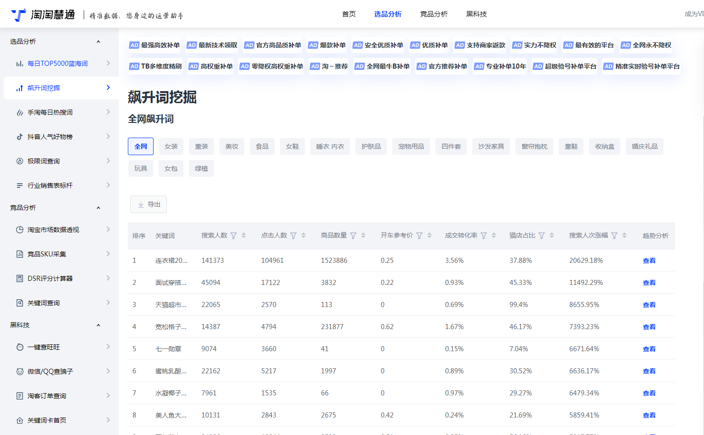The image size is (704, 435).
Task: Click the 极限词查询 sidebar icon
Action: pyautogui.click(x=20, y=161)
